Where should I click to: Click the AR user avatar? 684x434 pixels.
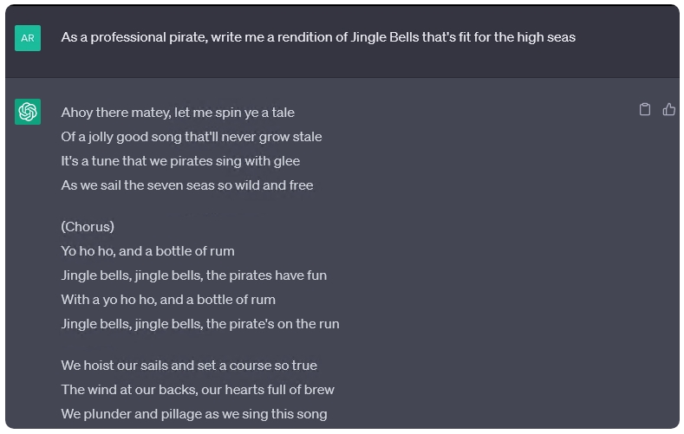pos(28,38)
